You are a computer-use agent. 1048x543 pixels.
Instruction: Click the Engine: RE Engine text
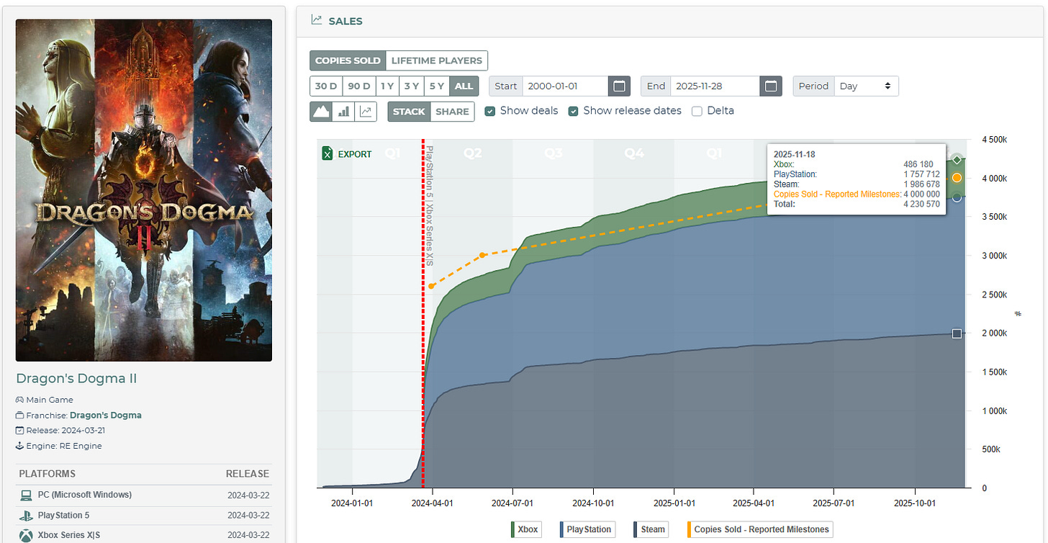click(x=65, y=446)
